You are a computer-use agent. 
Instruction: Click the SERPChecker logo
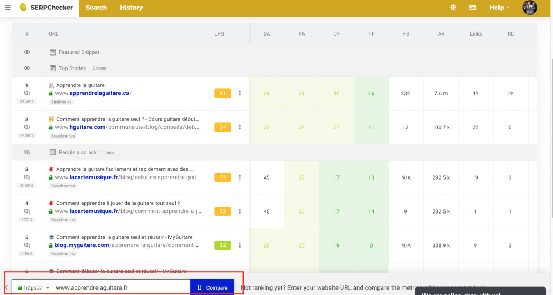pyautogui.click(x=46, y=8)
